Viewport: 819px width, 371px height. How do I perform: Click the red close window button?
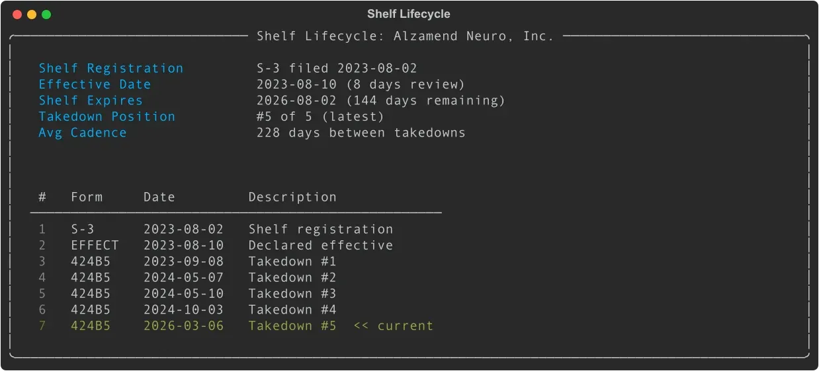17,15
